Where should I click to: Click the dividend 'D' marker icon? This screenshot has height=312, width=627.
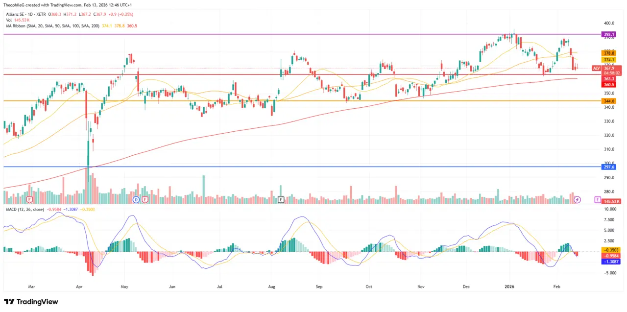tap(136, 200)
